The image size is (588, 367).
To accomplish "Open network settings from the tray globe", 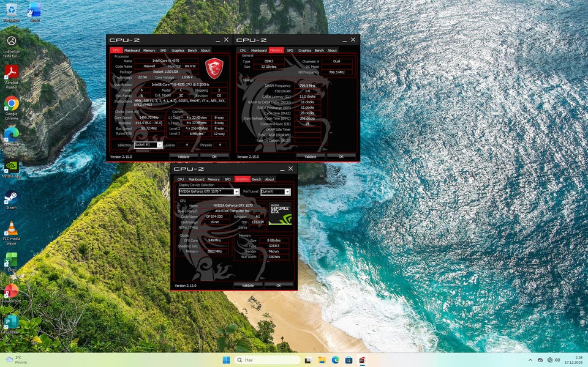I will pos(550,360).
